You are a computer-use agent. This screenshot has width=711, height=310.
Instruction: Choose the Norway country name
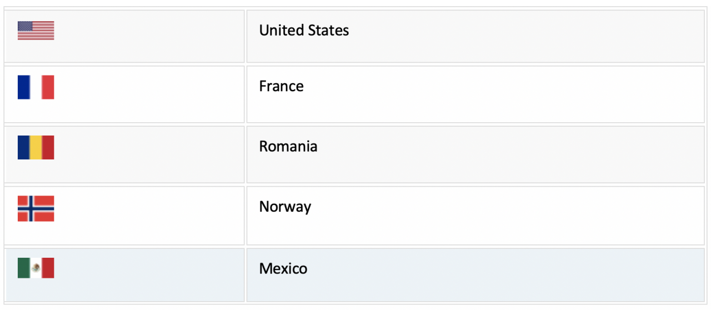coord(285,207)
